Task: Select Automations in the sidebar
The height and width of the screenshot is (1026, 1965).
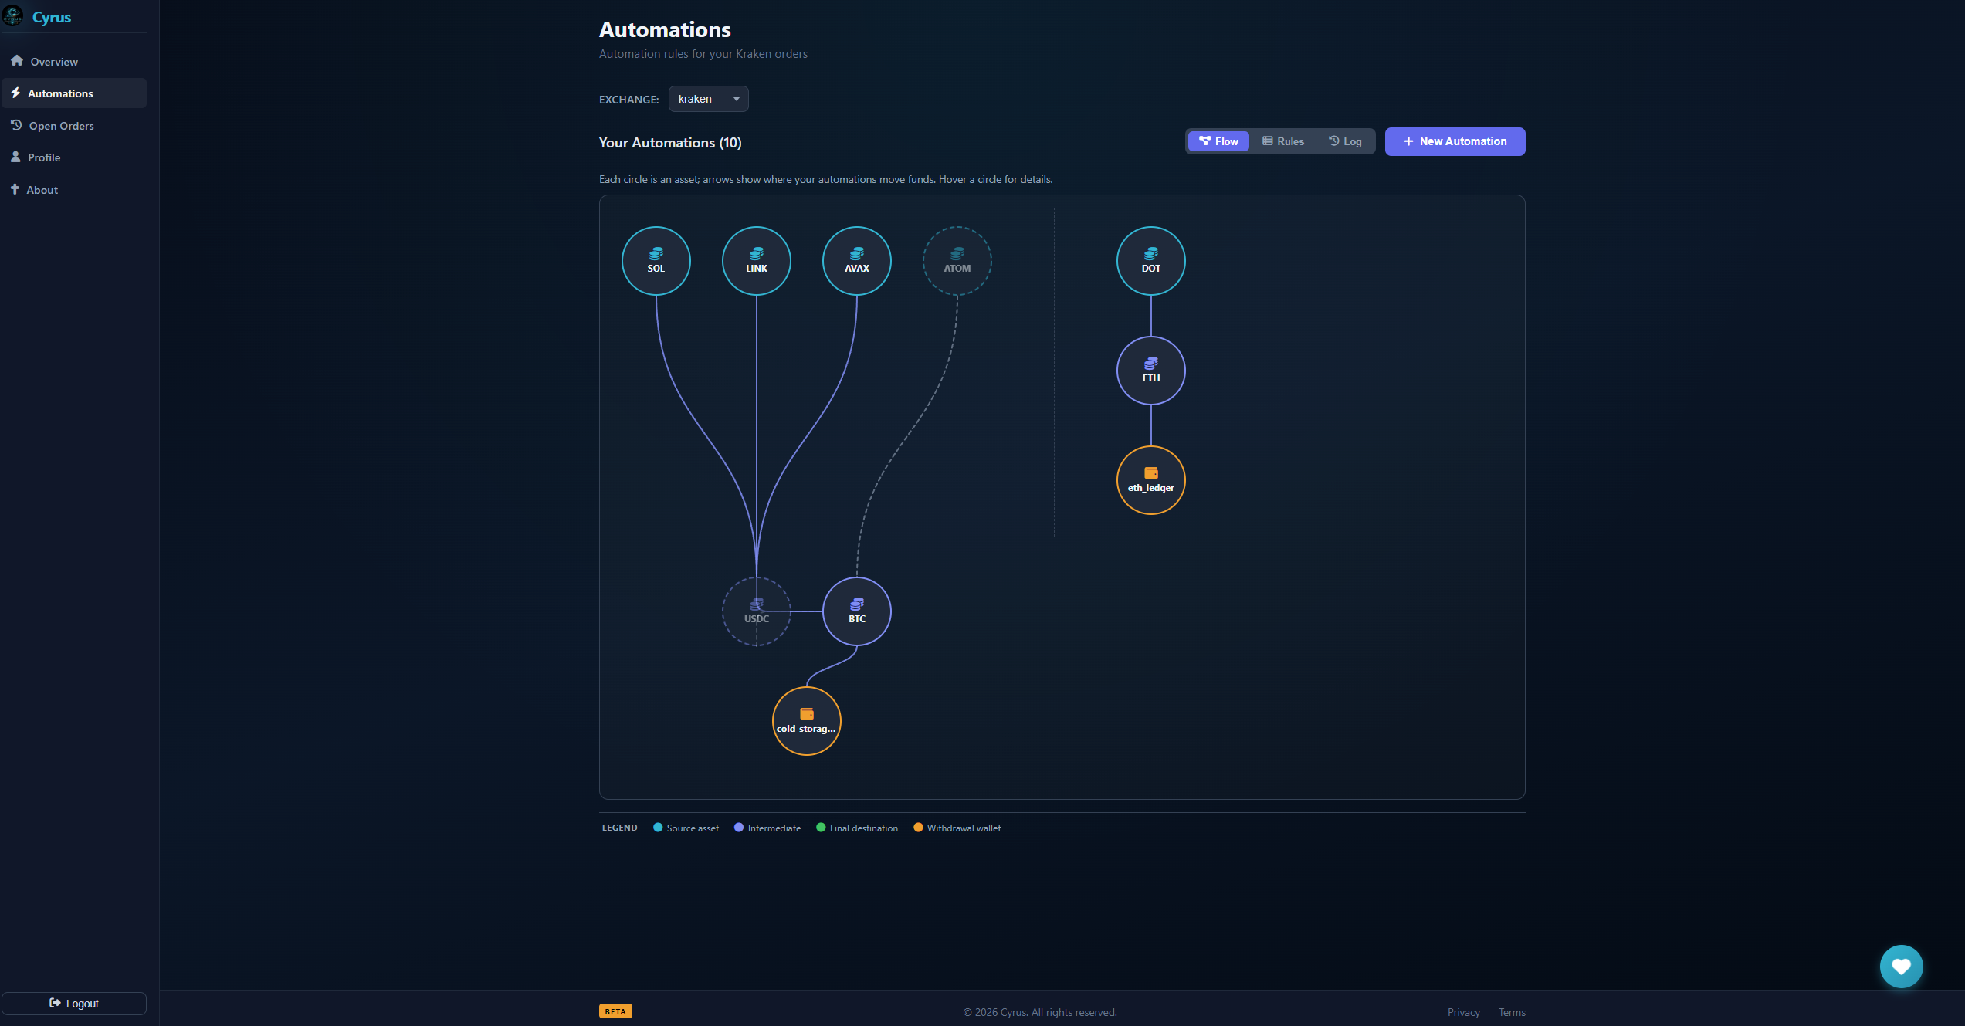Action: click(74, 93)
